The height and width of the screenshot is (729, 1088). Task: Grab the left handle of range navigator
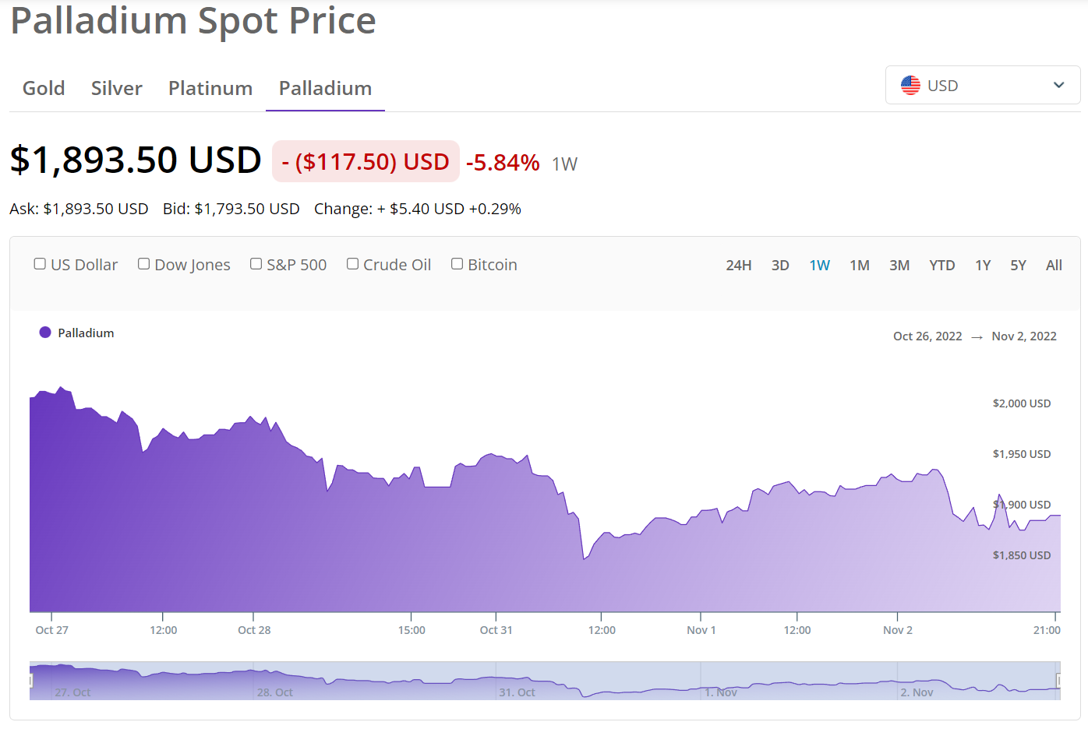click(30, 681)
